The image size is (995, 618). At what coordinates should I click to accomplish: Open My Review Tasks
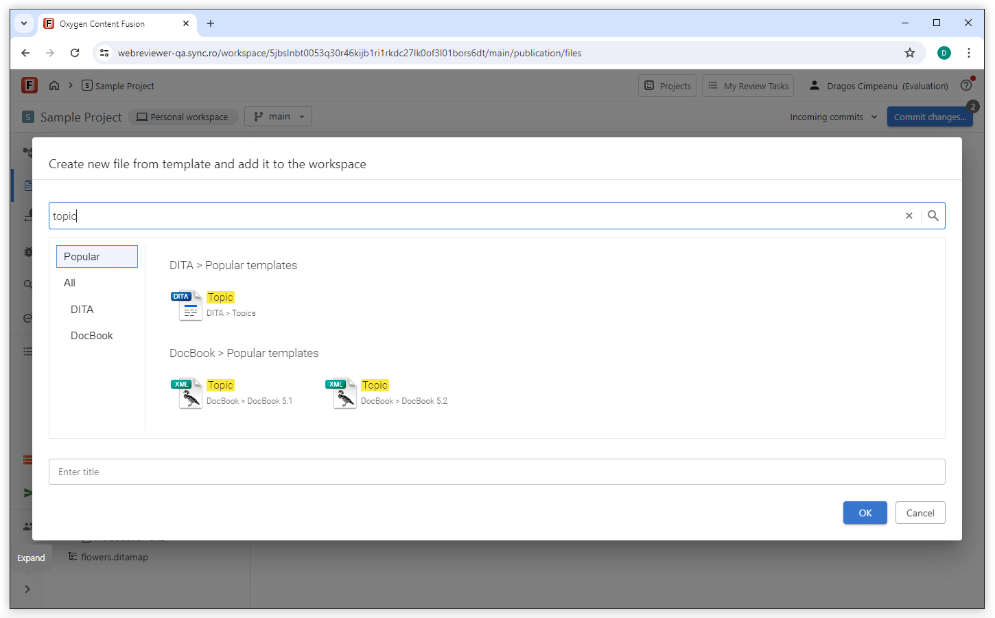click(x=748, y=86)
